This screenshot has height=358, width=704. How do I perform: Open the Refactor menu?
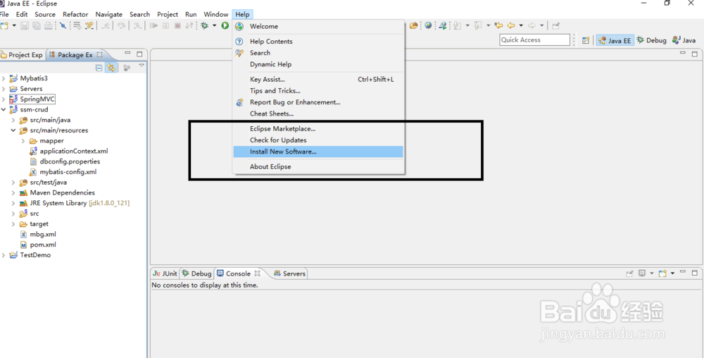coord(75,14)
